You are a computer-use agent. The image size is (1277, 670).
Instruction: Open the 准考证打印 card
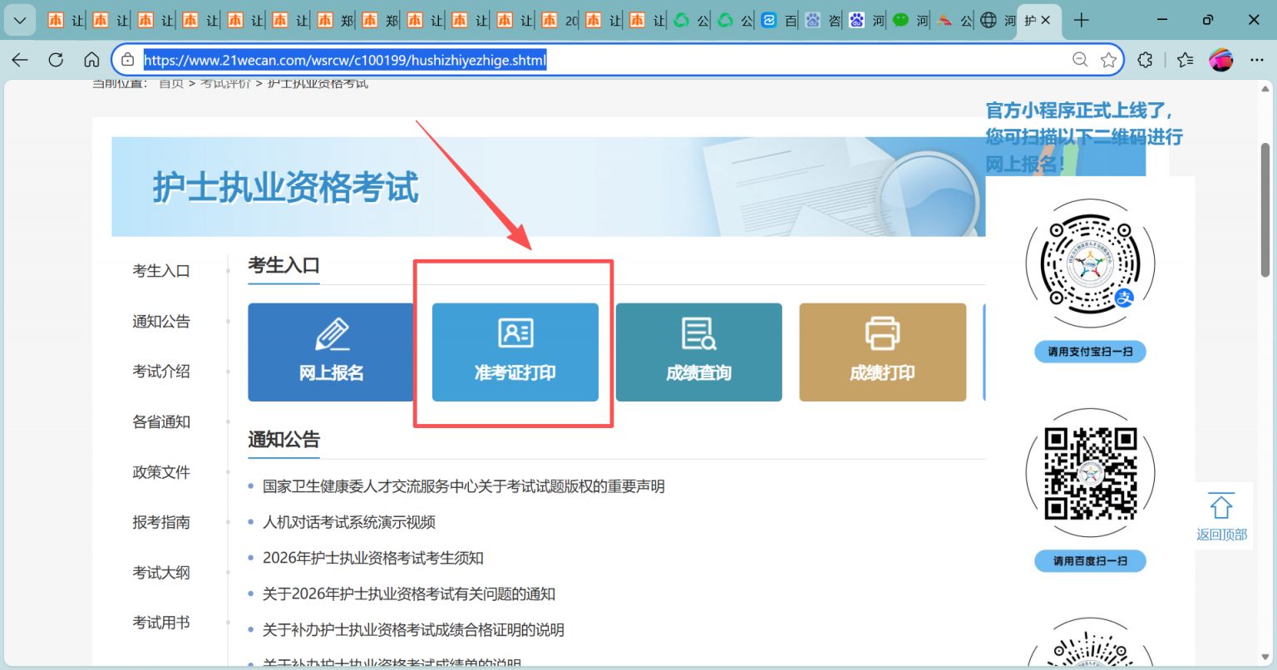(x=515, y=352)
